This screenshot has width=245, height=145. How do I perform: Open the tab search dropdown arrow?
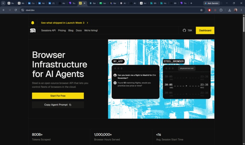pos(3,3)
